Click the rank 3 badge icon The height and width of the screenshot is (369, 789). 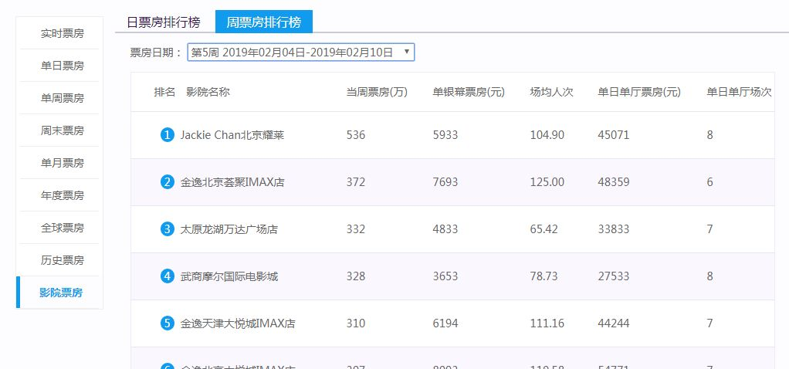point(167,229)
